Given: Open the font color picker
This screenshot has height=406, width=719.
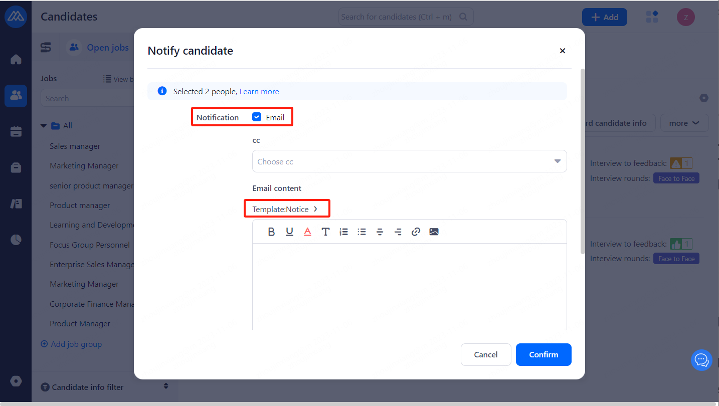Looking at the screenshot, I should click(x=307, y=232).
